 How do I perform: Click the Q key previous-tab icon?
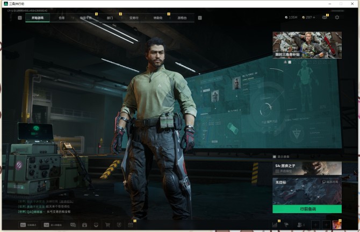(20, 18)
